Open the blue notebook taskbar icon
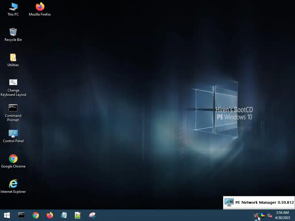The height and width of the screenshot is (221, 295). pyautogui.click(x=64, y=215)
